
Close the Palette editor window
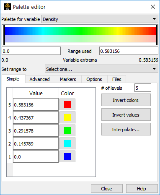coord(153,7)
